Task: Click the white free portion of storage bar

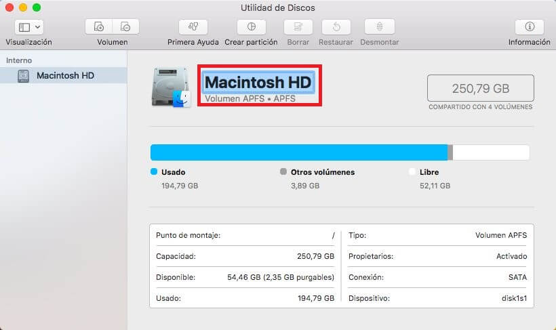Action: coord(491,152)
